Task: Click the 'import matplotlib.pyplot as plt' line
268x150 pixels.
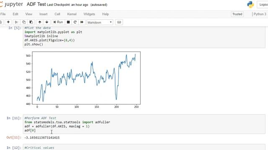Action: (53, 32)
